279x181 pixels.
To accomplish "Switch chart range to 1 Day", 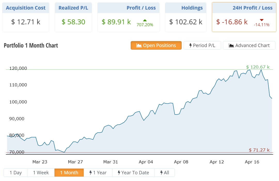I will pyautogui.click(x=16, y=172).
